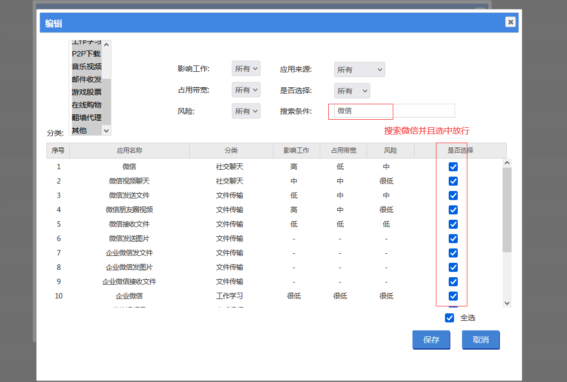Screen dimensions: 567x382
Task: Click table scrollbar down arrow
Action: tap(507, 303)
